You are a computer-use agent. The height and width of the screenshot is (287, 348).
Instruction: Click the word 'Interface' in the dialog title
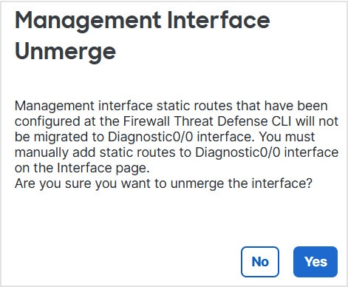coord(219,20)
